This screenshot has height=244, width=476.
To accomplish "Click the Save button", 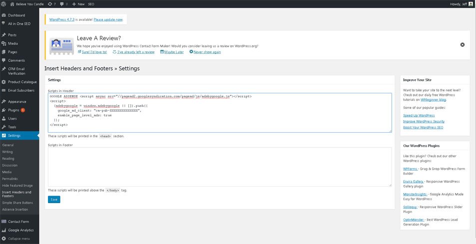I will click(x=54, y=200).
